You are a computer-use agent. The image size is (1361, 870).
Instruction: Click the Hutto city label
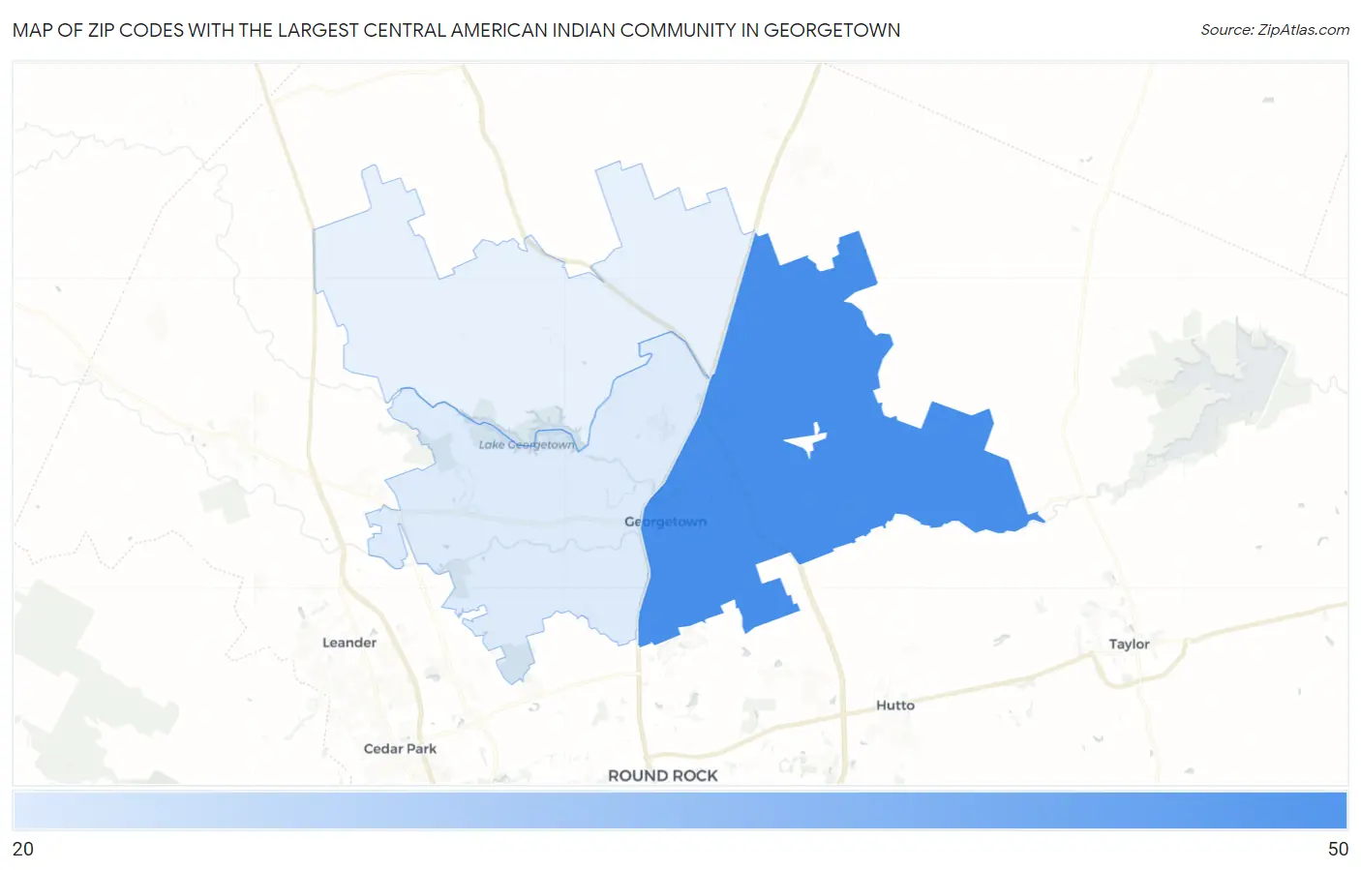895,705
